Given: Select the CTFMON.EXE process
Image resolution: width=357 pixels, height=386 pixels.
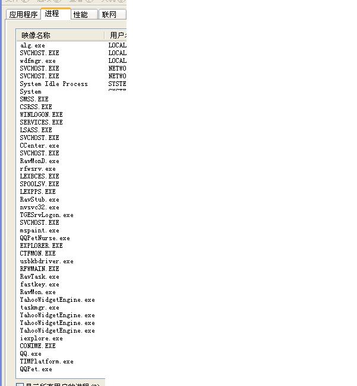Looking at the screenshot, I should [38, 253].
